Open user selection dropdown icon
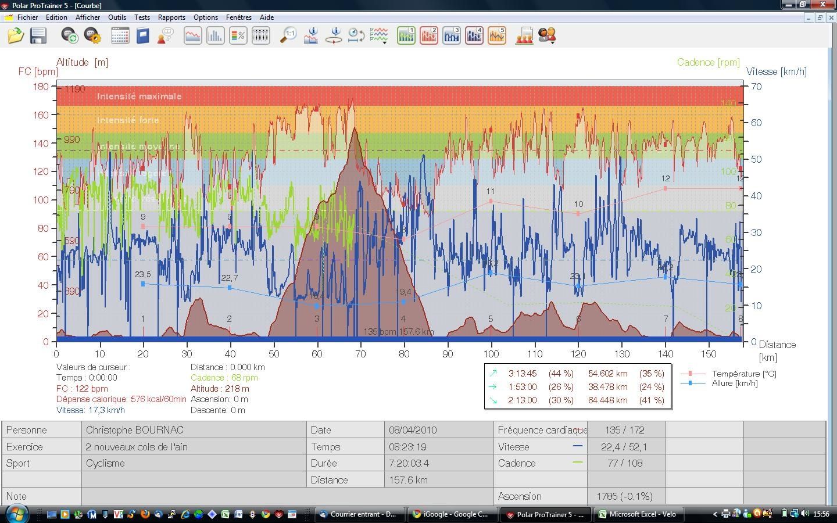The width and height of the screenshot is (837, 523). click(547, 36)
